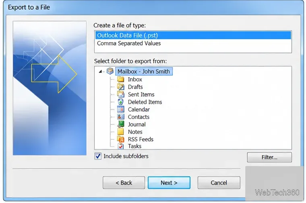Select the Journal folder label
Screen dimensions: 306x203
(x=136, y=124)
